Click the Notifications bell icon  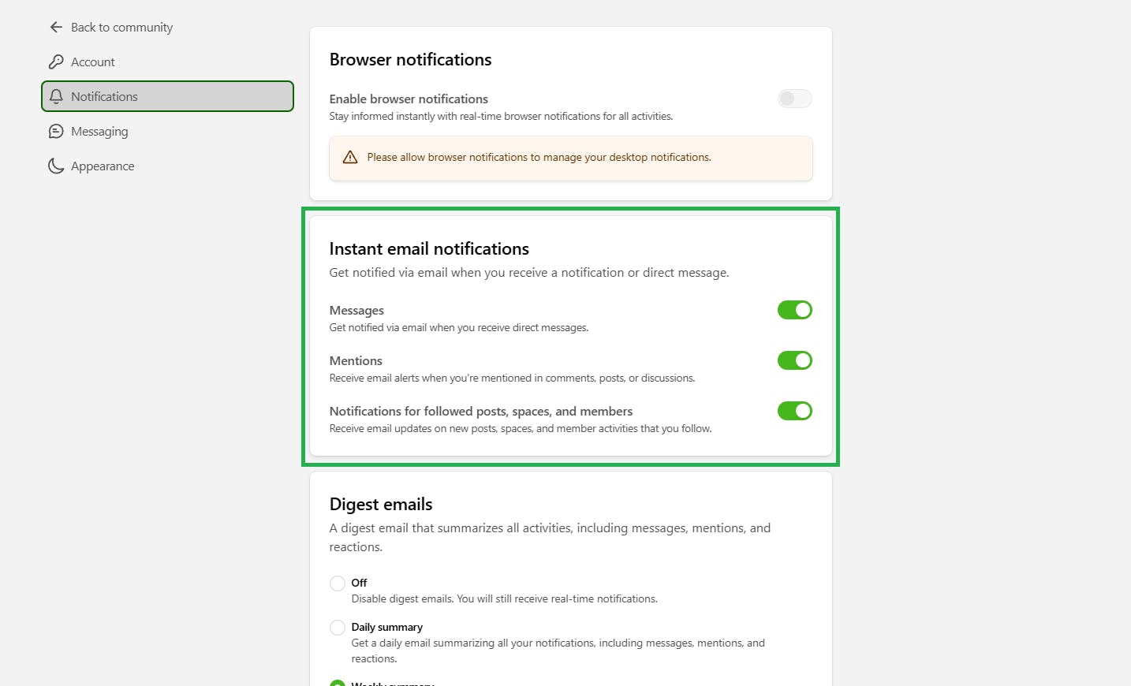pyautogui.click(x=56, y=97)
